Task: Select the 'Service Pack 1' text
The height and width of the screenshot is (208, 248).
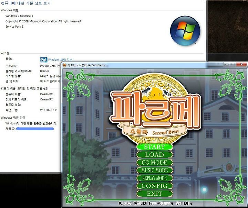Action: coord(14,26)
